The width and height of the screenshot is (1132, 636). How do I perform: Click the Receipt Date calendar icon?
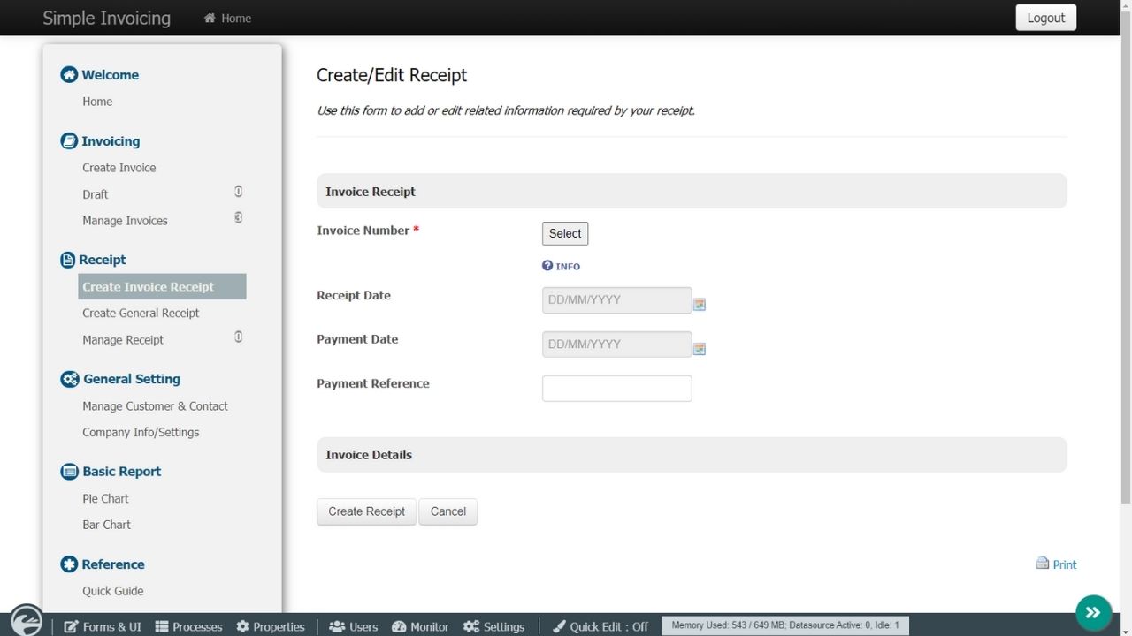click(699, 305)
